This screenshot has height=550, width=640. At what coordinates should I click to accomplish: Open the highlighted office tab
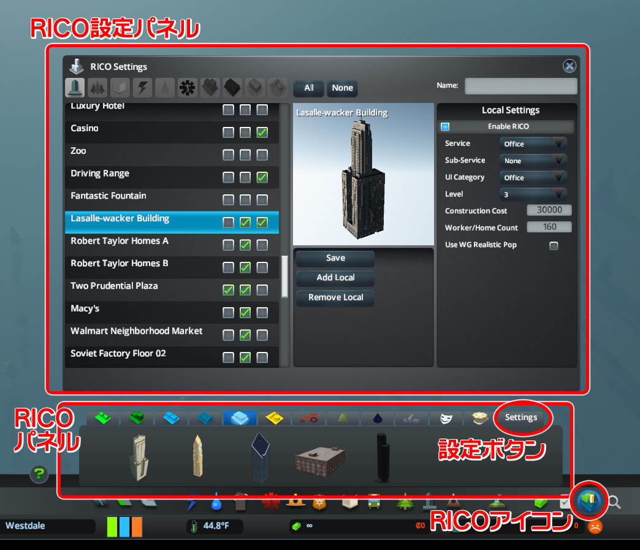240,418
